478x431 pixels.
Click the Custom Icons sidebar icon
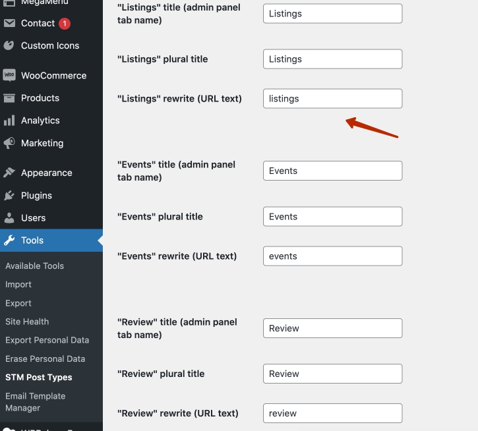pos(9,45)
